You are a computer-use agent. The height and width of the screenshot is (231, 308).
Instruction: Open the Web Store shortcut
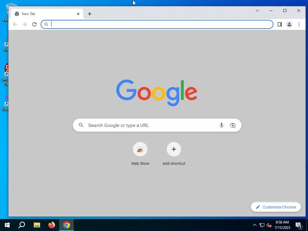tap(140, 149)
